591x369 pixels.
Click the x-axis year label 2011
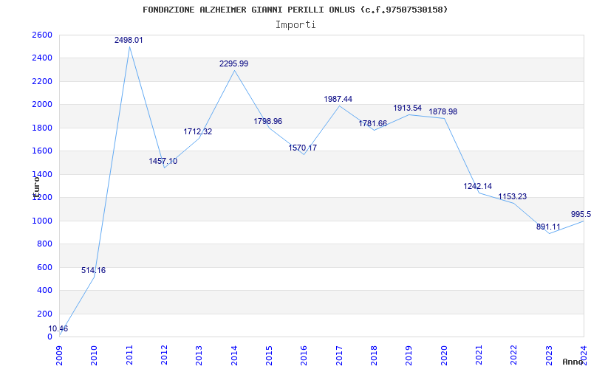(x=129, y=356)
